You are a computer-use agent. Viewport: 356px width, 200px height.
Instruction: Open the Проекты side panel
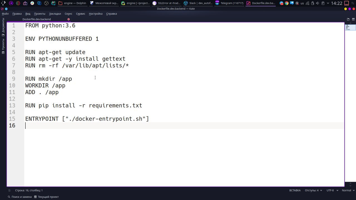pyautogui.click(x=3, y=46)
